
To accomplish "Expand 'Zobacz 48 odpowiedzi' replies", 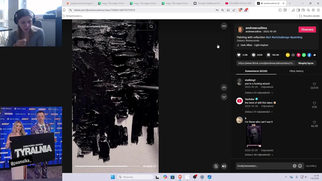I will coord(259,155).
